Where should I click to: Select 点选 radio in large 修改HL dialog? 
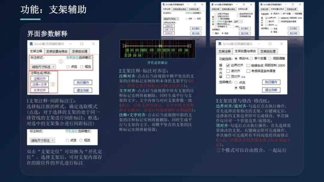point(236,82)
